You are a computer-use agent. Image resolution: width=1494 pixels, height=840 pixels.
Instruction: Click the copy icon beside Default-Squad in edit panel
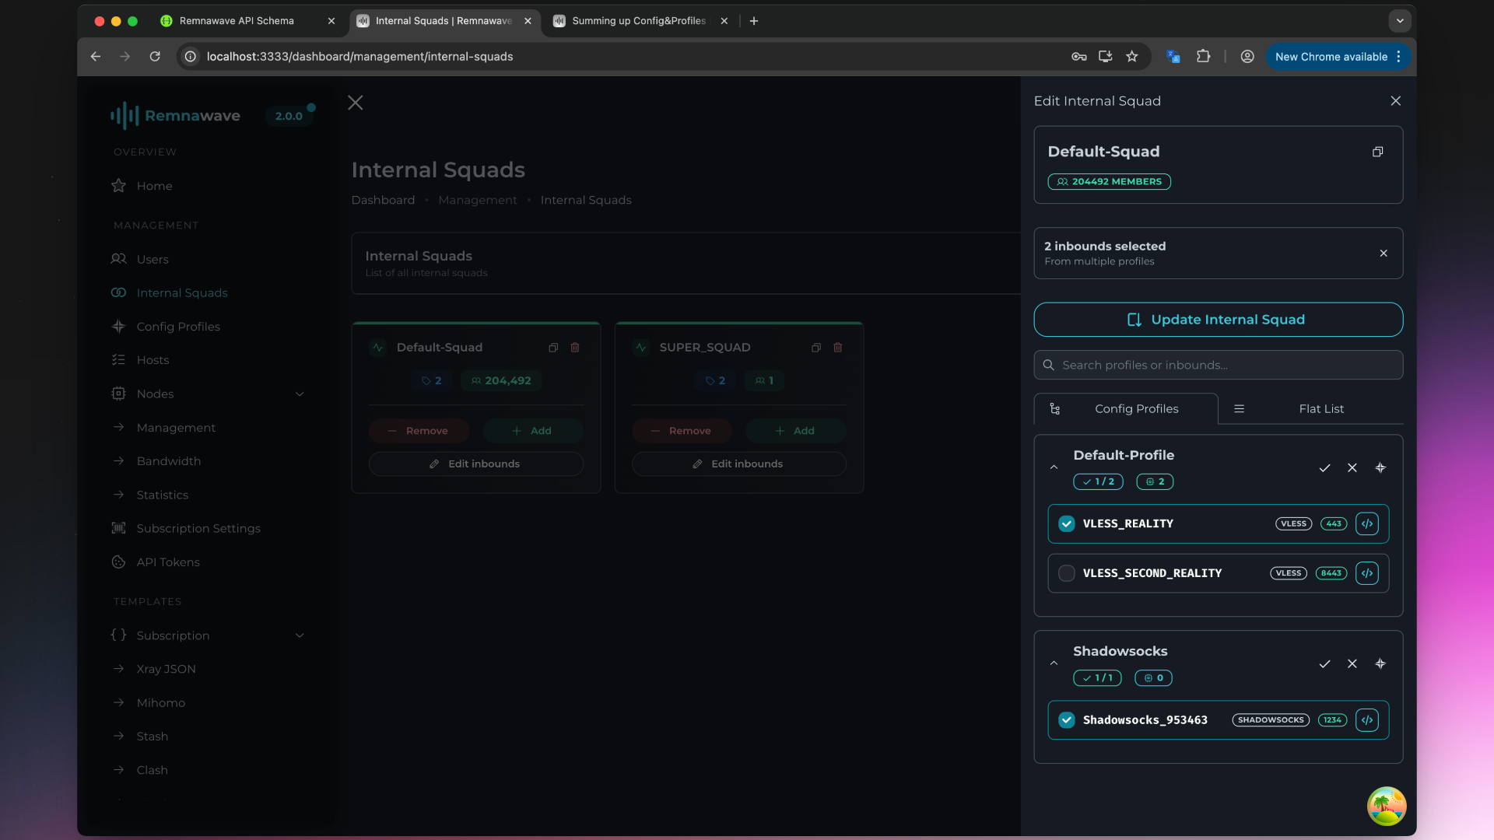1378,151
